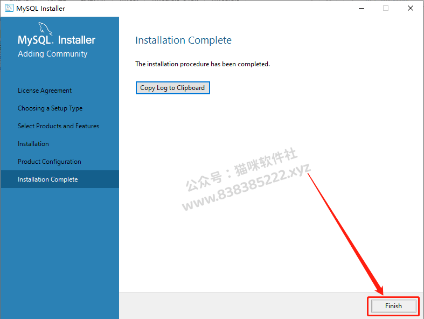The height and width of the screenshot is (319, 424).
Task: Click the MySQL Installer sidebar title text
Action: (x=57, y=40)
